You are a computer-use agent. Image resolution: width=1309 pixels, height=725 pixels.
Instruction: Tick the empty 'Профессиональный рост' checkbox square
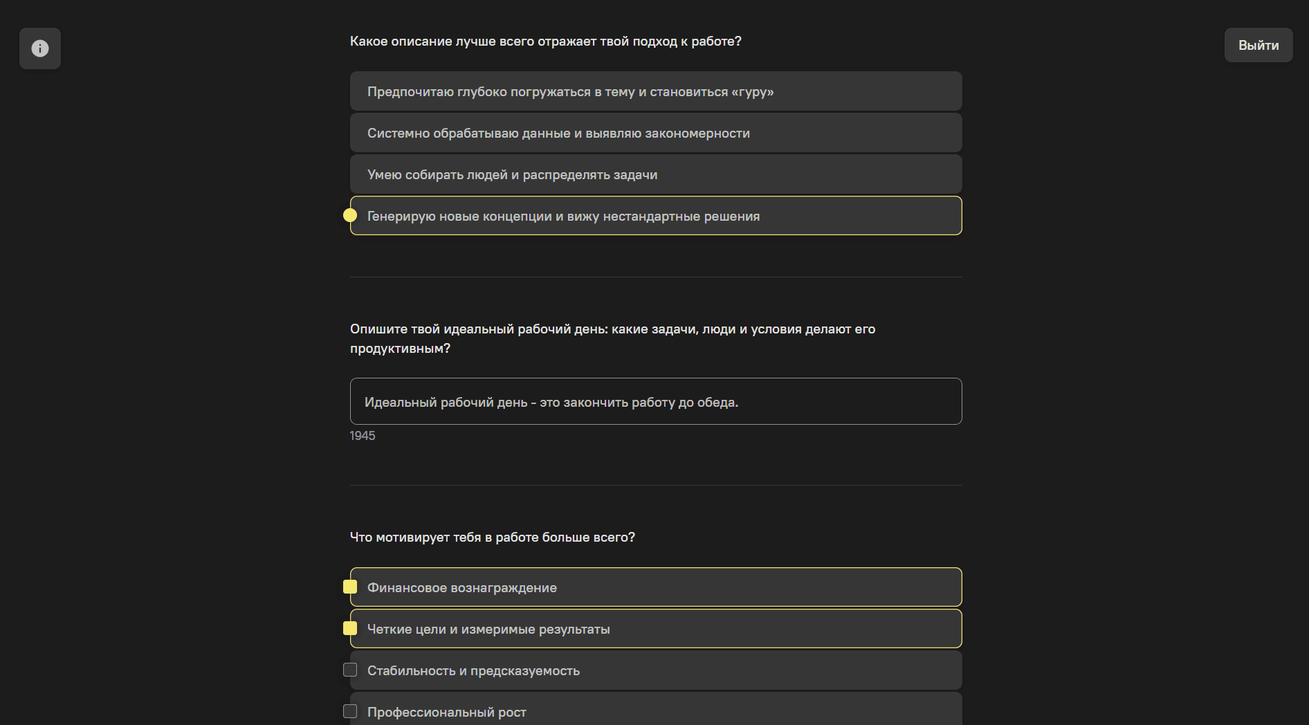tap(350, 711)
